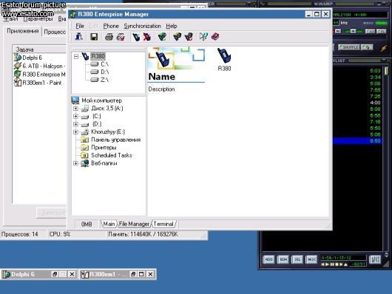The height and width of the screenshot is (294, 392).
Task: Select the 4:00 playlist track
Action: tap(357, 103)
